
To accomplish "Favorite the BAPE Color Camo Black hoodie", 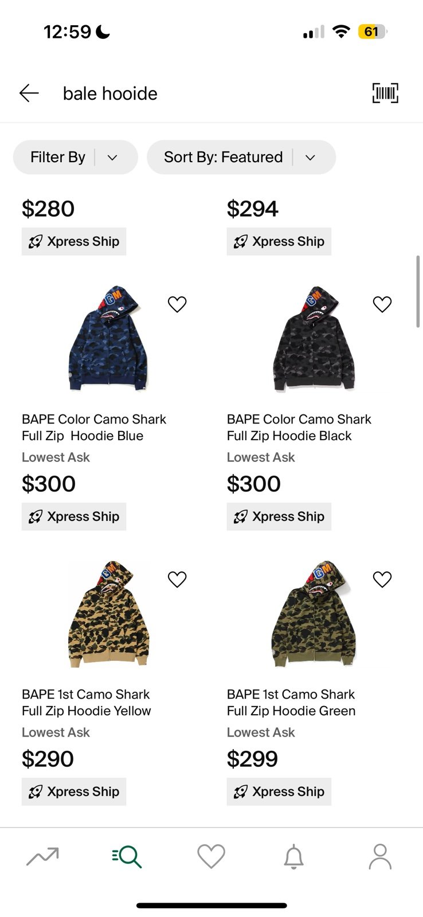I will pyautogui.click(x=382, y=304).
